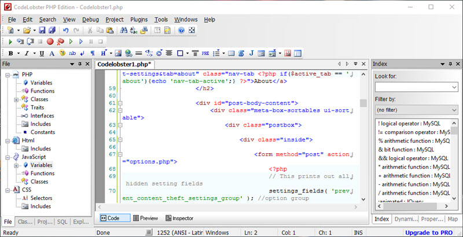Screen dimensions: 463x237
Task: Switch to the Preview view
Action: click(146, 218)
